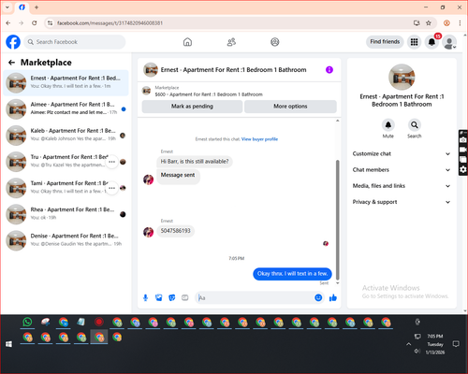Viewport: 468px width, 374px height.
Task: Show hidden system tray icons
Action: (x=408, y=344)
